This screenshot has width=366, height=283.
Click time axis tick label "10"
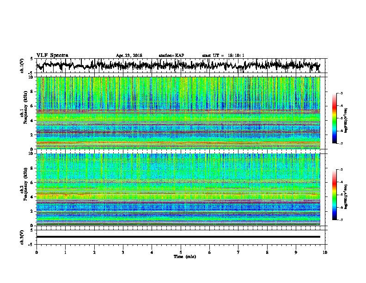point(325,252)
